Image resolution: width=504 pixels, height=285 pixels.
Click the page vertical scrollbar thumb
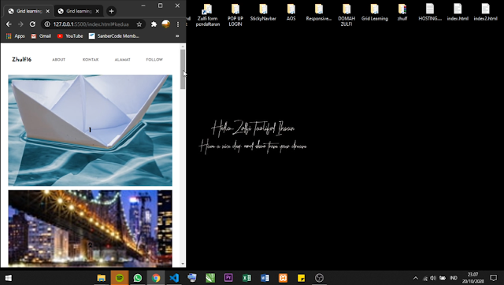pyautogui.click(x=183, y=69)
